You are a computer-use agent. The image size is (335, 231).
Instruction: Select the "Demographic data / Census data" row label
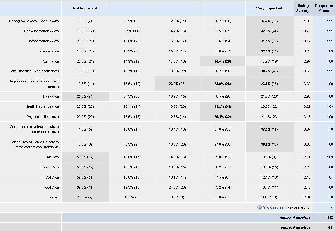(34, 21)
